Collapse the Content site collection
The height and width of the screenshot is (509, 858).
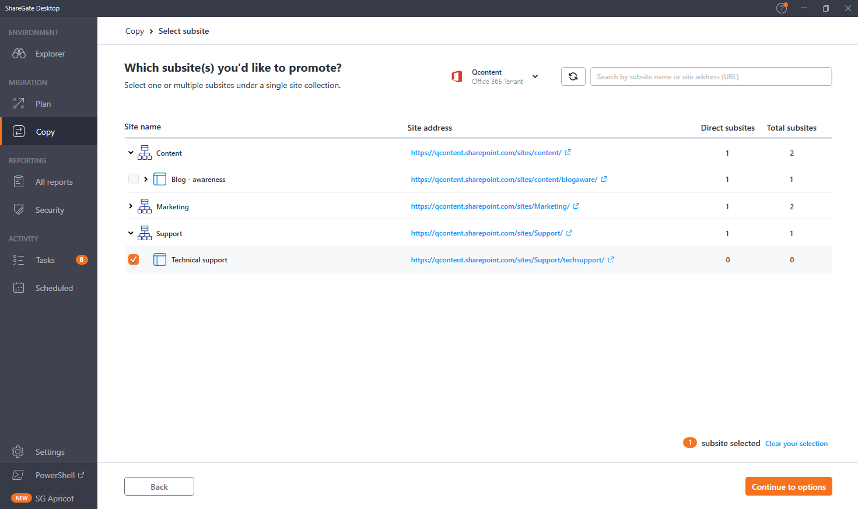pyautogui.click(x=131, y=153)
